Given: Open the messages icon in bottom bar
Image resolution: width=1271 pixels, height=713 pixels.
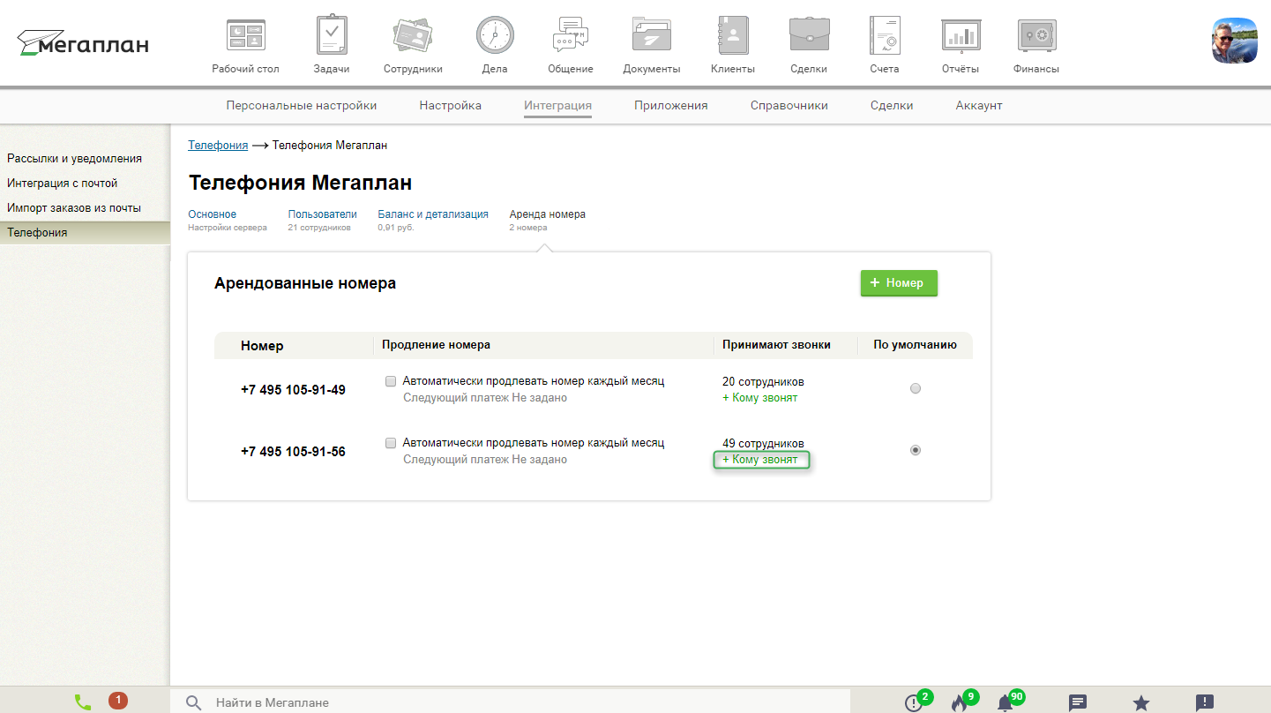Looking at the screenshot, I should pyautogui.click(x=1077, y=703).
